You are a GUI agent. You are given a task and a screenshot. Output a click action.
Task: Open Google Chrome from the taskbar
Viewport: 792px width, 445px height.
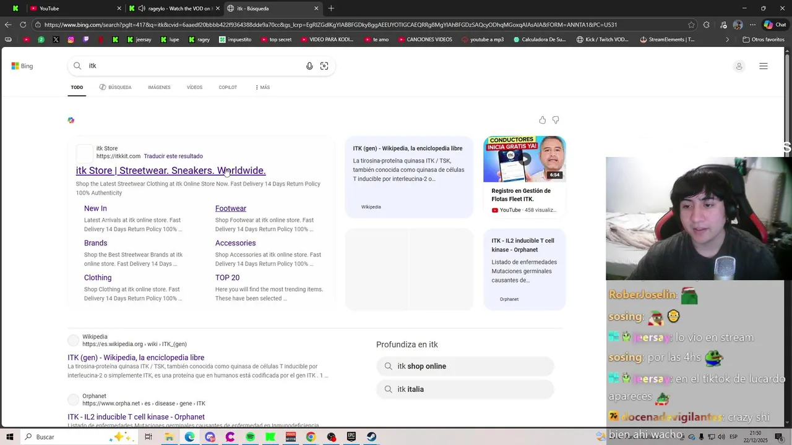point(311,437)
